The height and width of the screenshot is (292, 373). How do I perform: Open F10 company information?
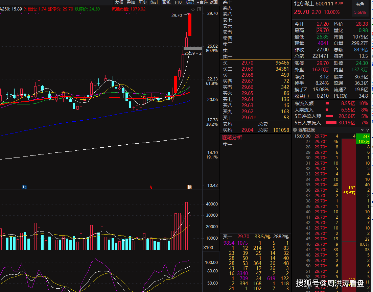(x=178, y=2)
